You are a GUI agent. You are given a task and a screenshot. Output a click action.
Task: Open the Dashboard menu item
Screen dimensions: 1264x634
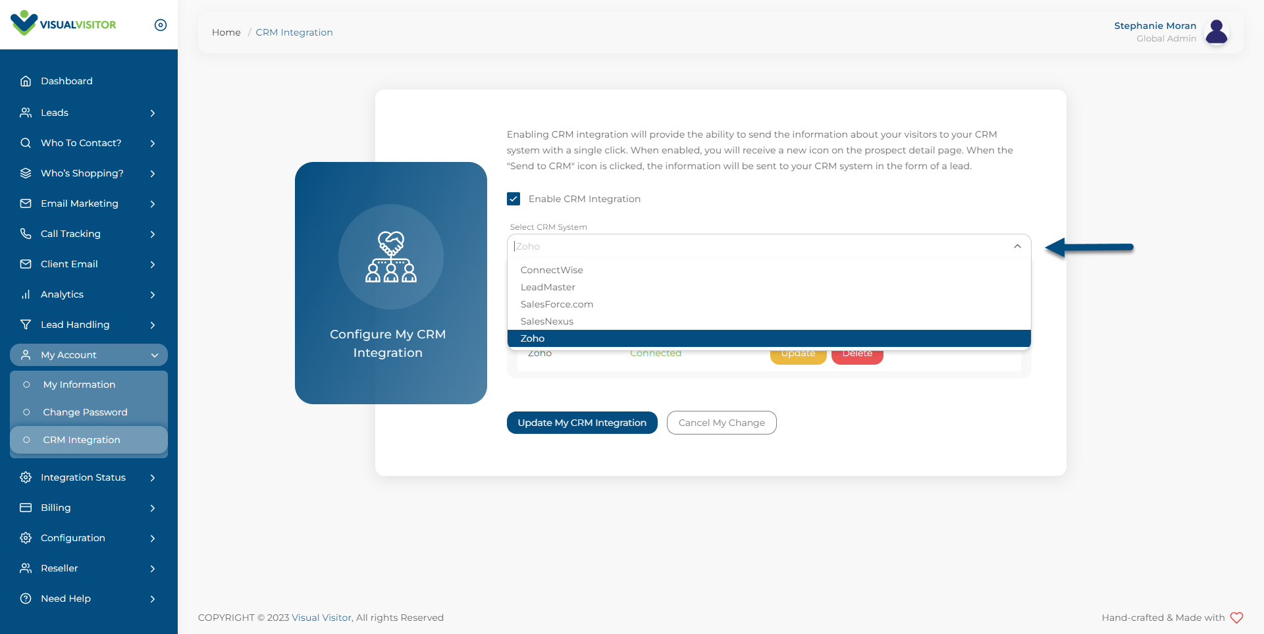(89, 81)
